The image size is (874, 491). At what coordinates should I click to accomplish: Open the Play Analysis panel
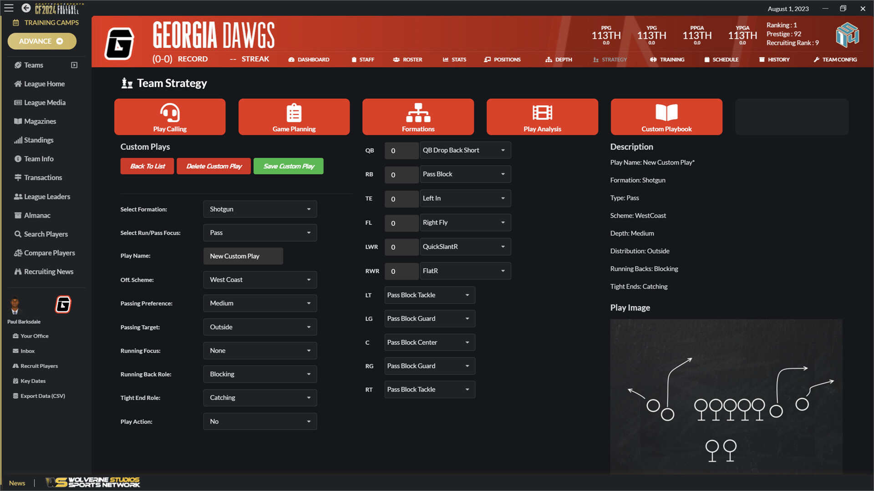tap(542, 117)
